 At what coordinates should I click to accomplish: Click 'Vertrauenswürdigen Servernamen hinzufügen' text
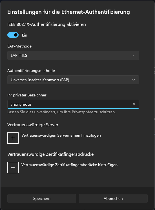click(x=61, y=135)
